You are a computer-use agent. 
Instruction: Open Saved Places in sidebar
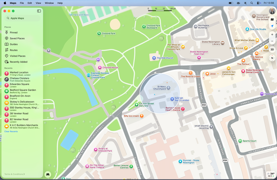point(22,38)
